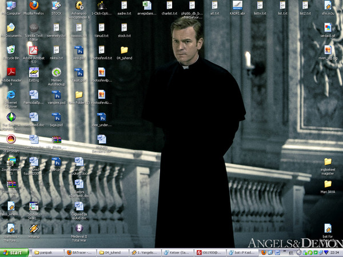Screen dimensions: 343x257
Task: Launch Ashampoo WinOptimizer 6
Action: (x=79, y=5)
